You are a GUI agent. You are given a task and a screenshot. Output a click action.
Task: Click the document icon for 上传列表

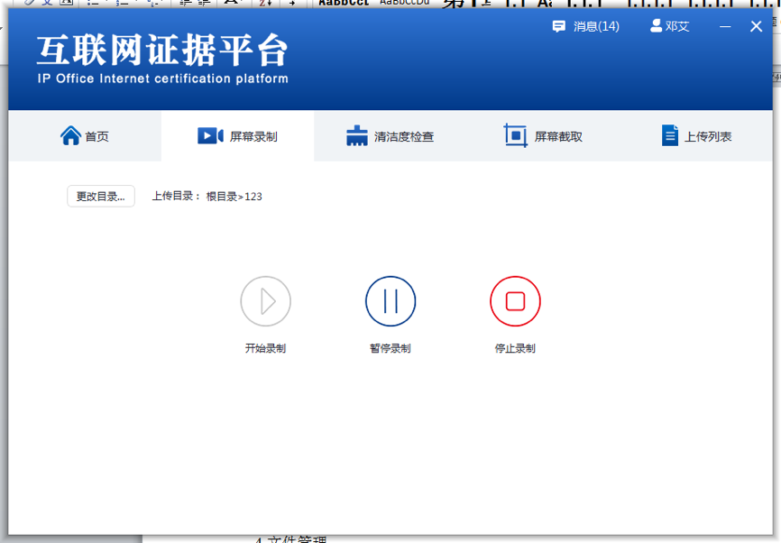pyautogui.click(x=669, y=136)
